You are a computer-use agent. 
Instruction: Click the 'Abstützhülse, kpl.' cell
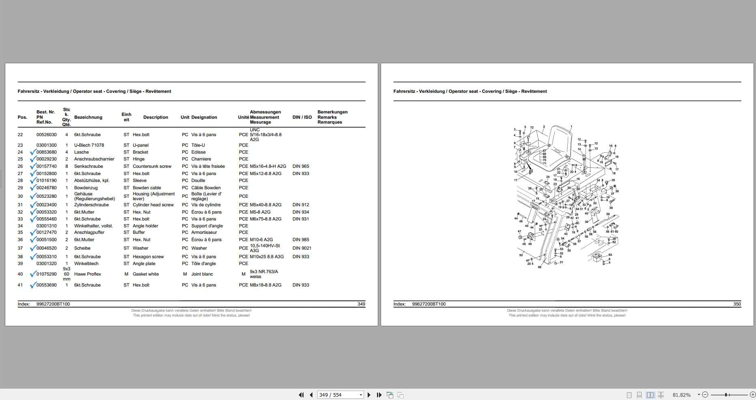coord(92,180)
